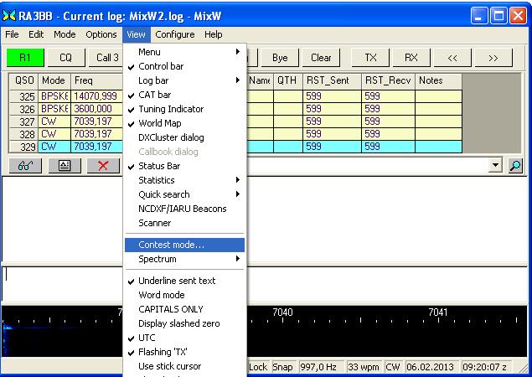The image size is (532, 377).
Task: Click the << macro page back button
Action: pyautogui.click(x=452, y=58)
